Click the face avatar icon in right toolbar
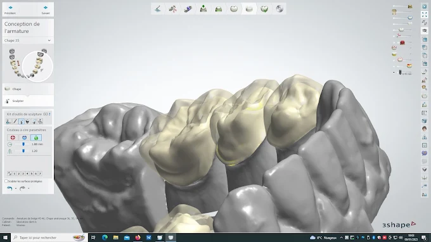Viewport: 431px width, 242px height. coord(425,129)
